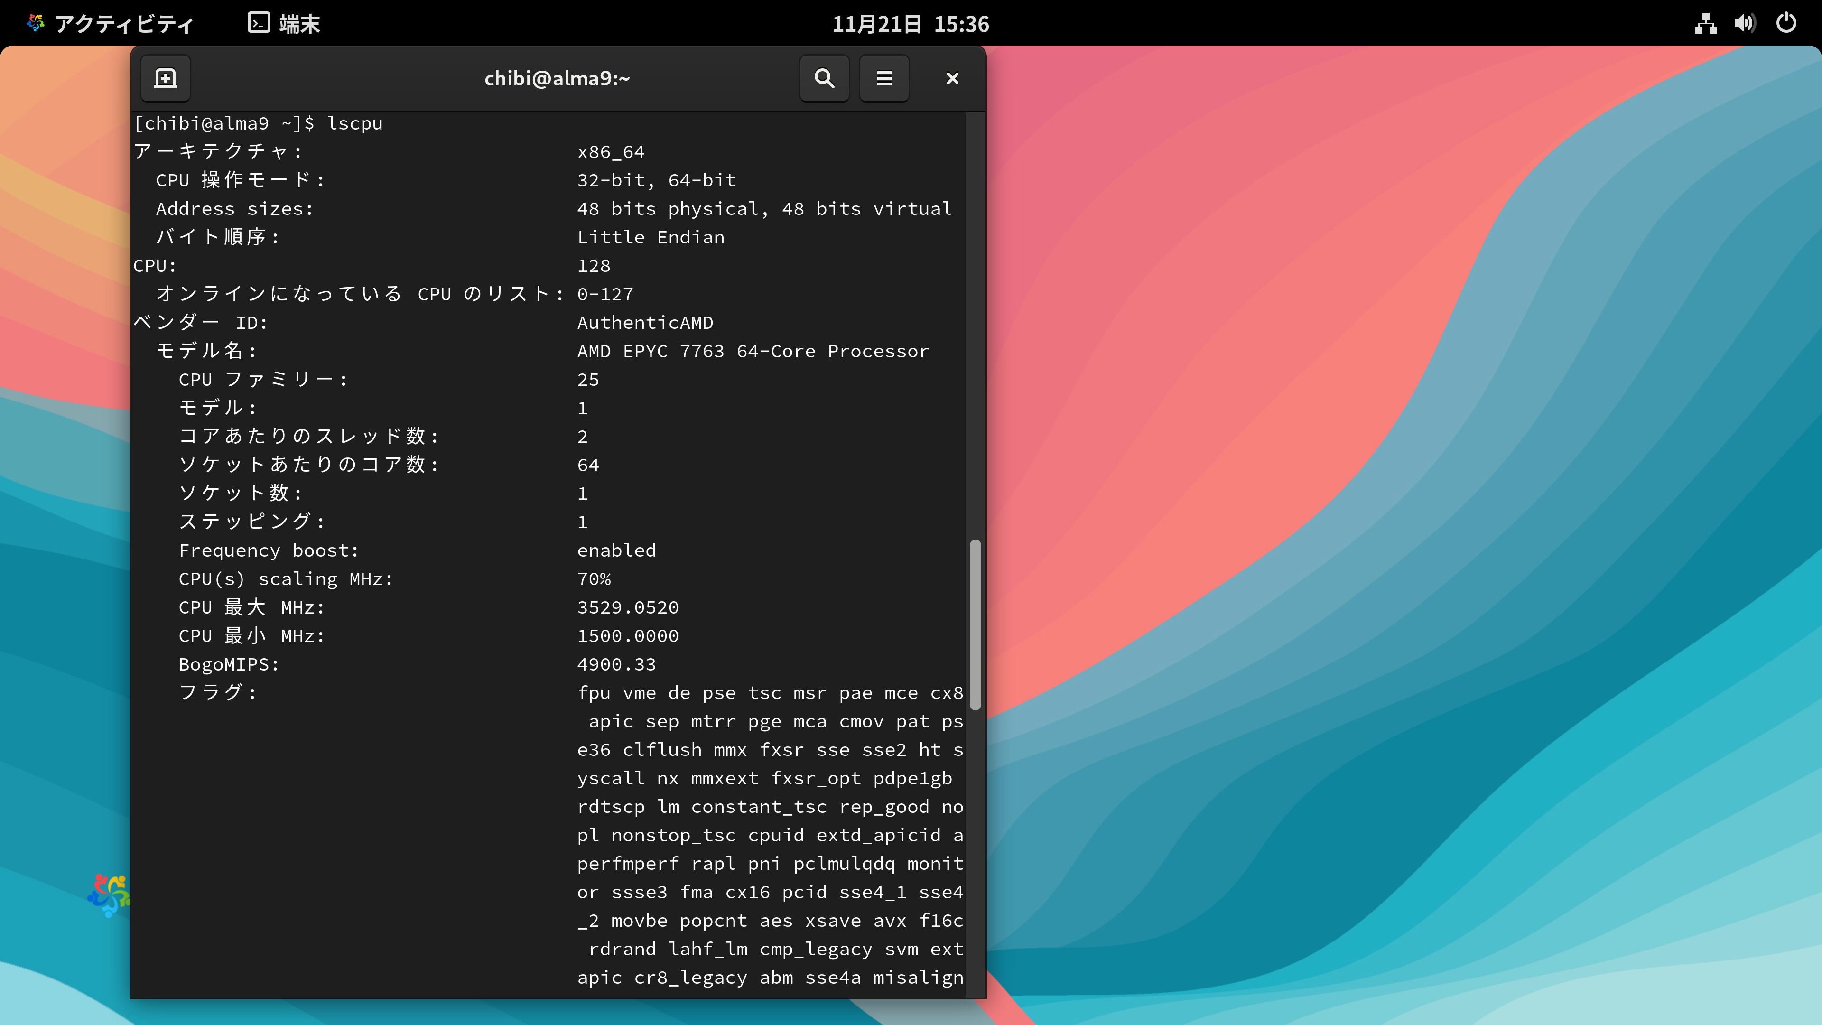
Task: Click the volume speaker icon
Action: (1744, 23)
